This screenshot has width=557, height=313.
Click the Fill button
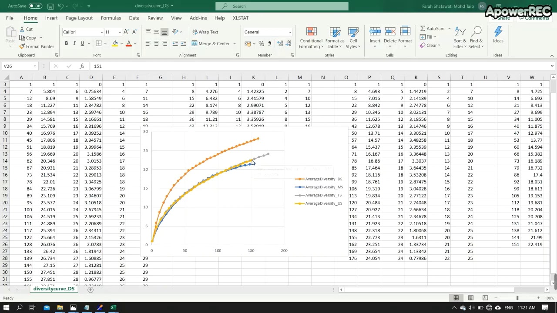coord(427,37)
